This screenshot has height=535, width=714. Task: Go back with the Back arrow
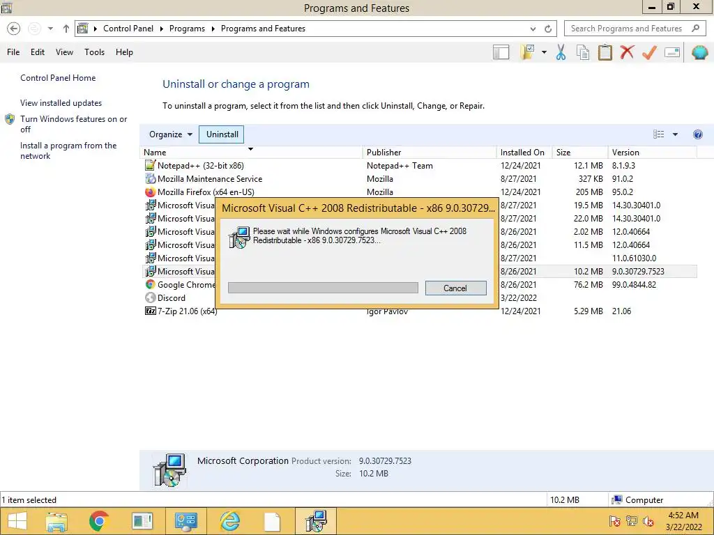tap(14, 29)
